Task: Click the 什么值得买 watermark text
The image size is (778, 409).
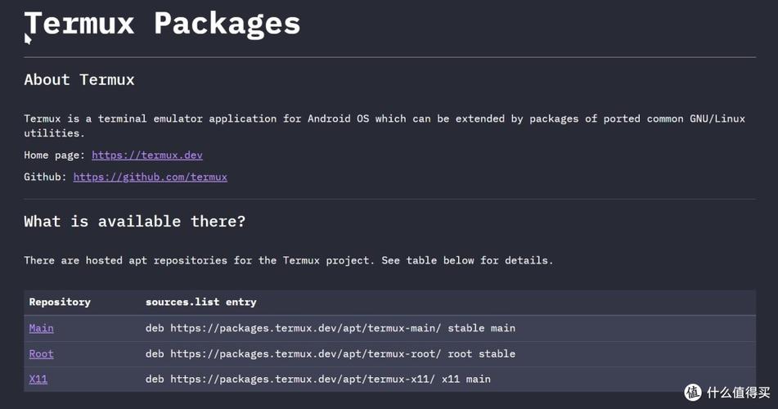Action: point(738,393)
